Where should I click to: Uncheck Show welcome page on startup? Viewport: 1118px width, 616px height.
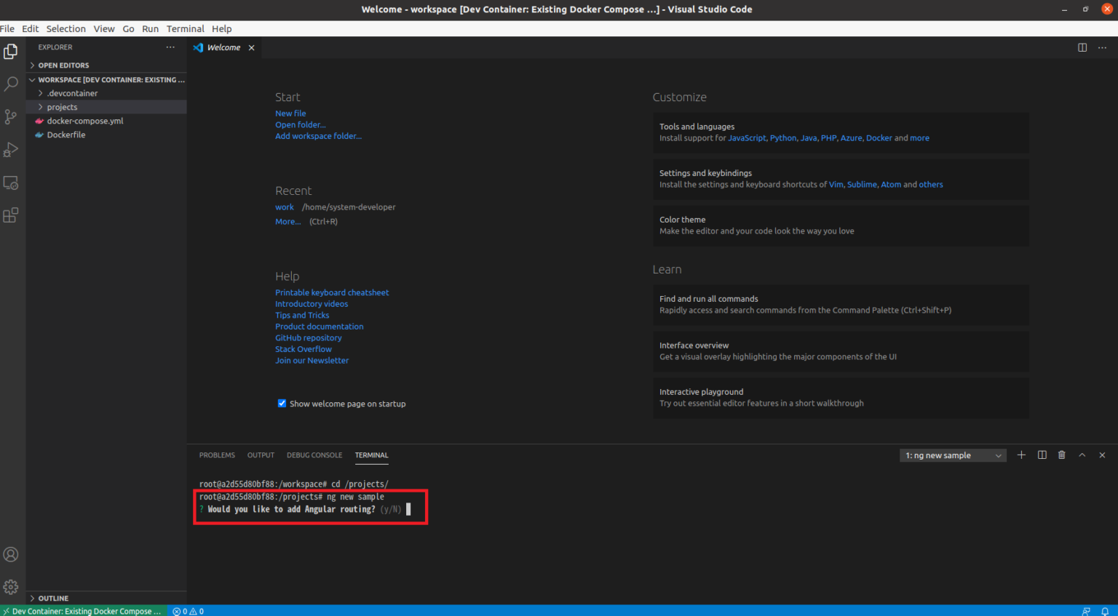pyautogui.click(x=282, y=404)
